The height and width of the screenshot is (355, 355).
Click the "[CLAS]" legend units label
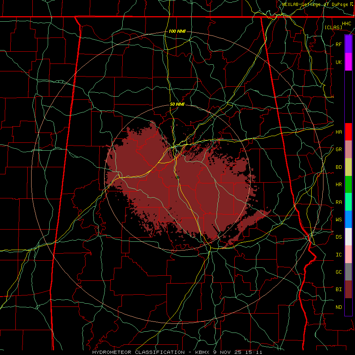pos(333,27)
